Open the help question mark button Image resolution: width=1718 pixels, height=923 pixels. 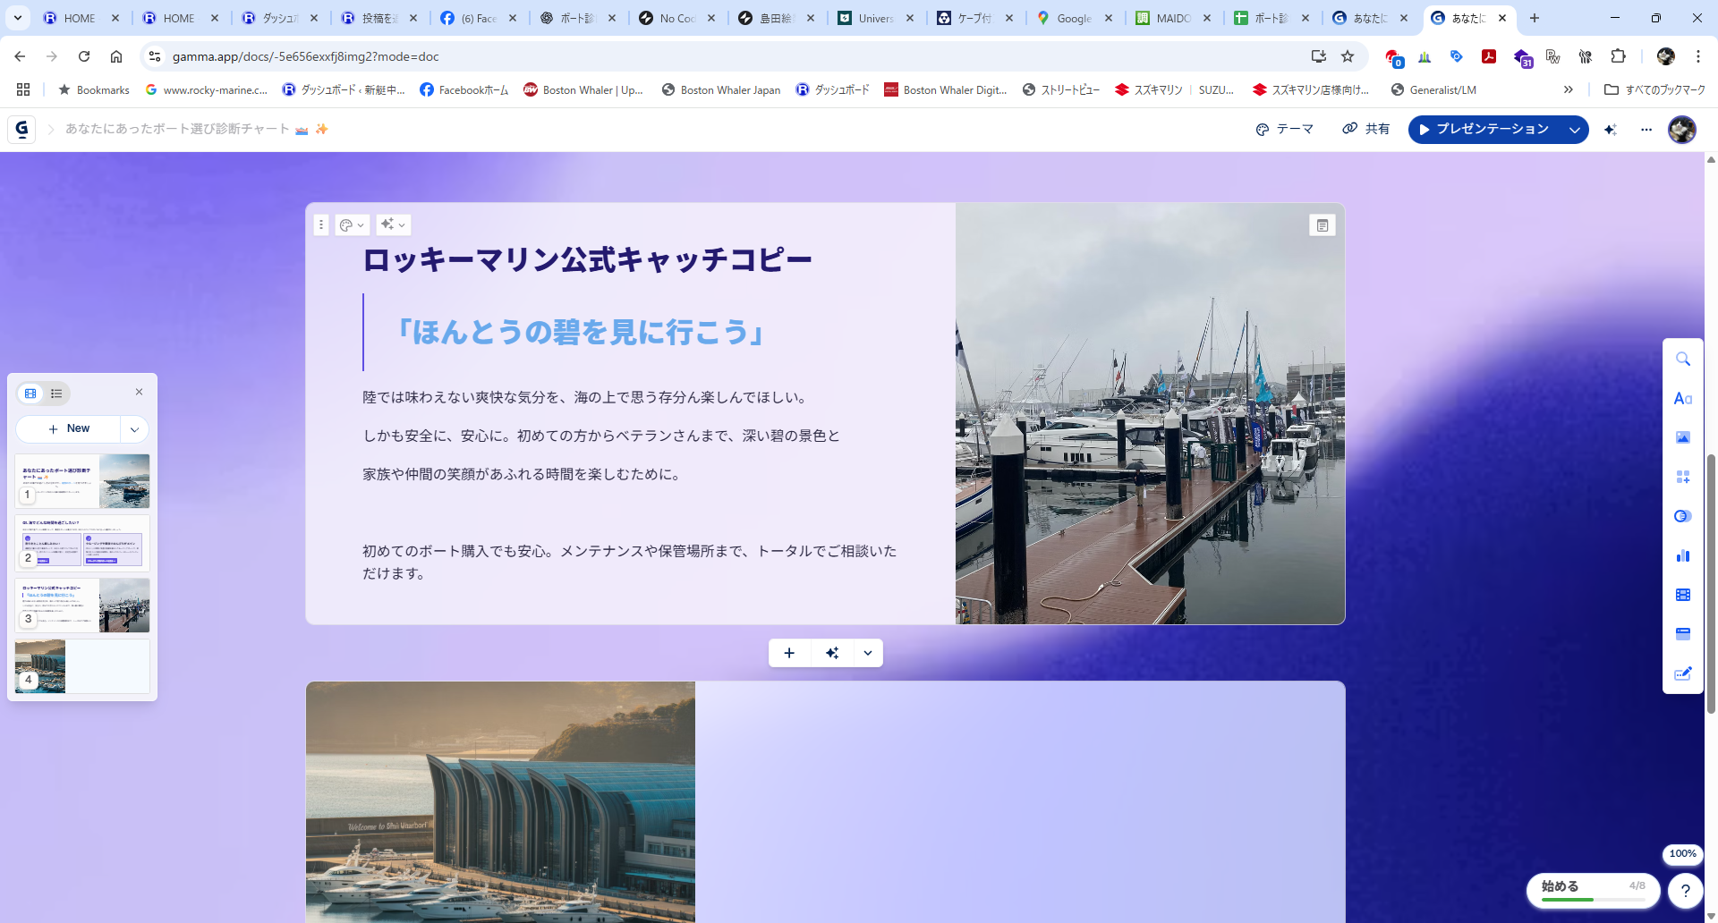click(x=1686, y=891)
